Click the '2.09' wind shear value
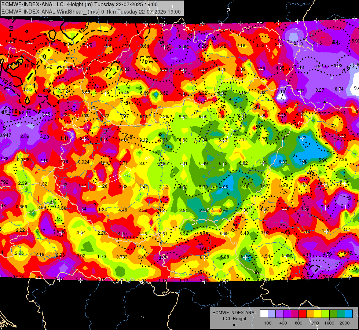 pyautogui.click(x=25, y=136)
